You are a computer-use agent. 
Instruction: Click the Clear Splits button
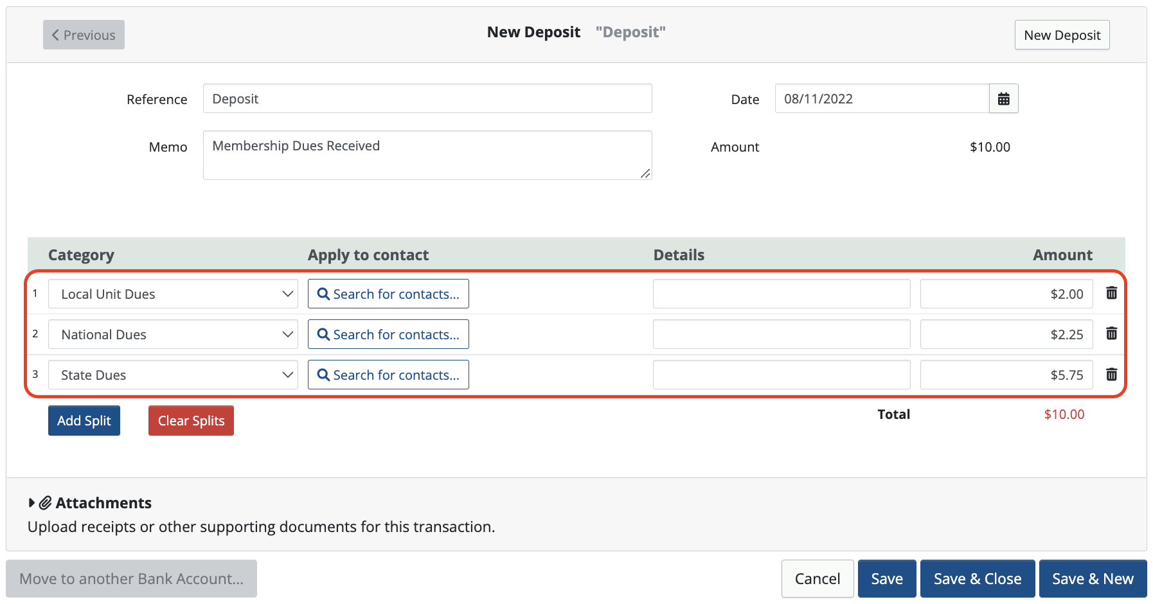(191, 421)
